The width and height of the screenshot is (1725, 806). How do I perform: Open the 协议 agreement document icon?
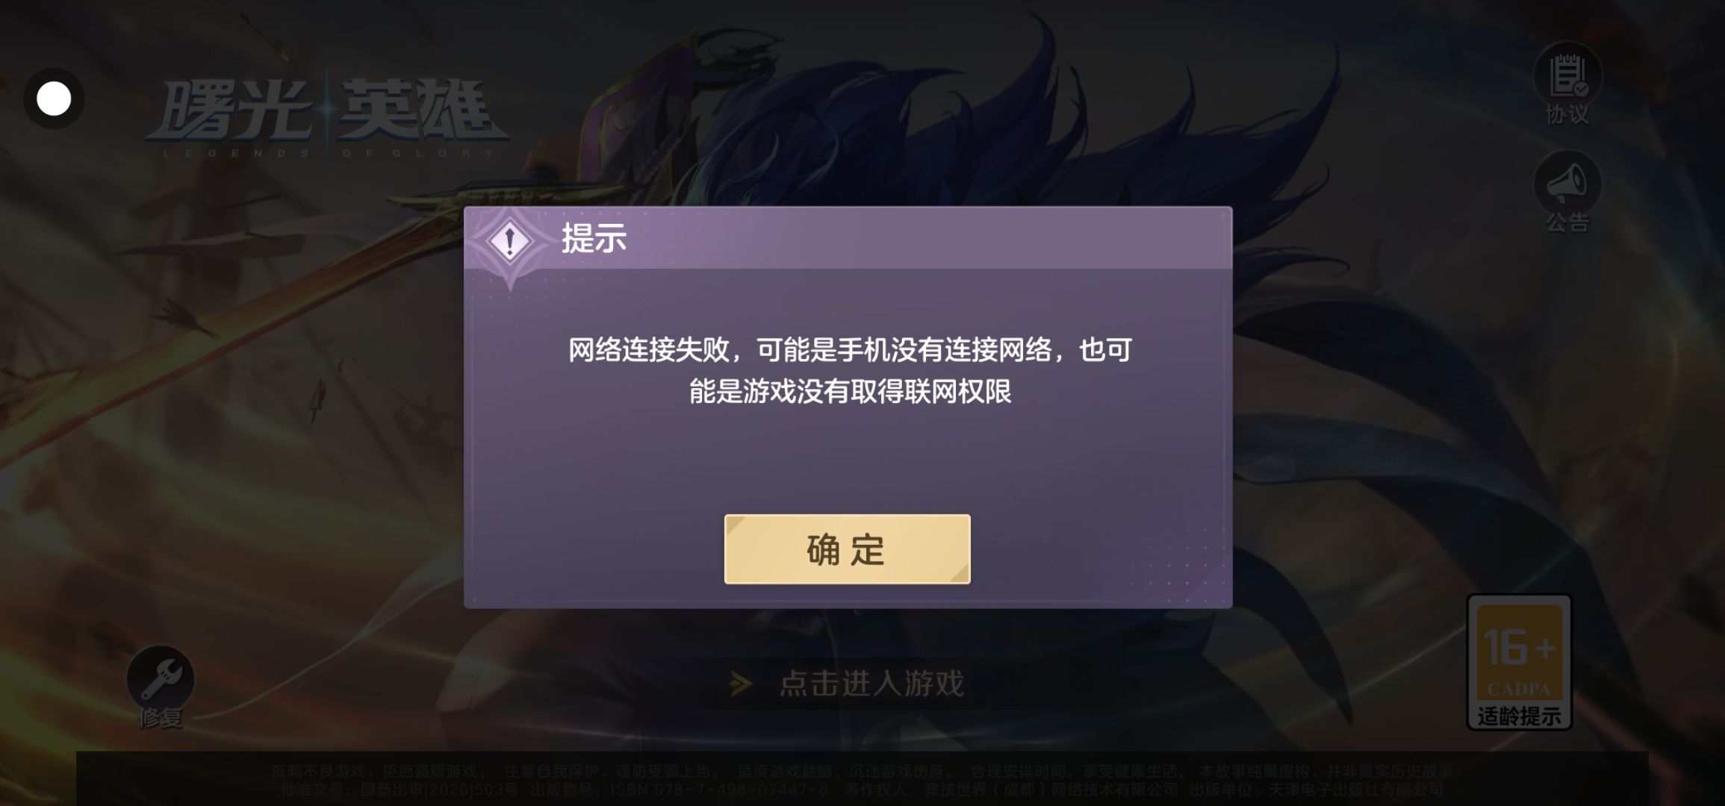tap(1567, 75)
